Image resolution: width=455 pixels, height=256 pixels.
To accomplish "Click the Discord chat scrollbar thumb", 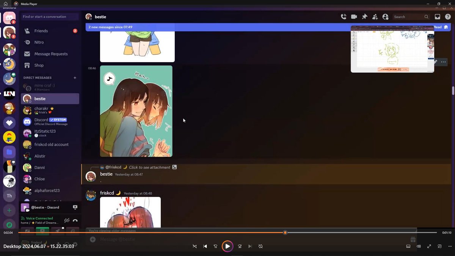I will (x=453, y=91).
